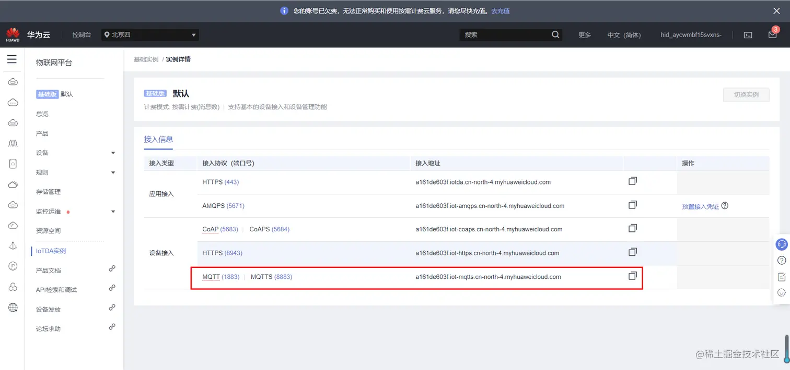The height and width of the screenshot is (370, 790).
Task: Copy the AMQPS access address
Action: [633, 205]
